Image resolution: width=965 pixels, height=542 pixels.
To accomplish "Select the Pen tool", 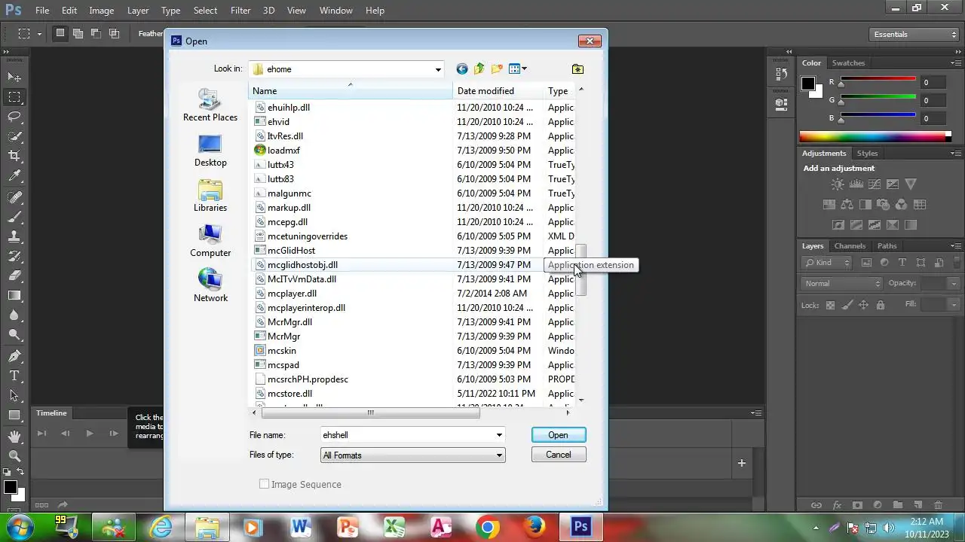I will [14, 355].
